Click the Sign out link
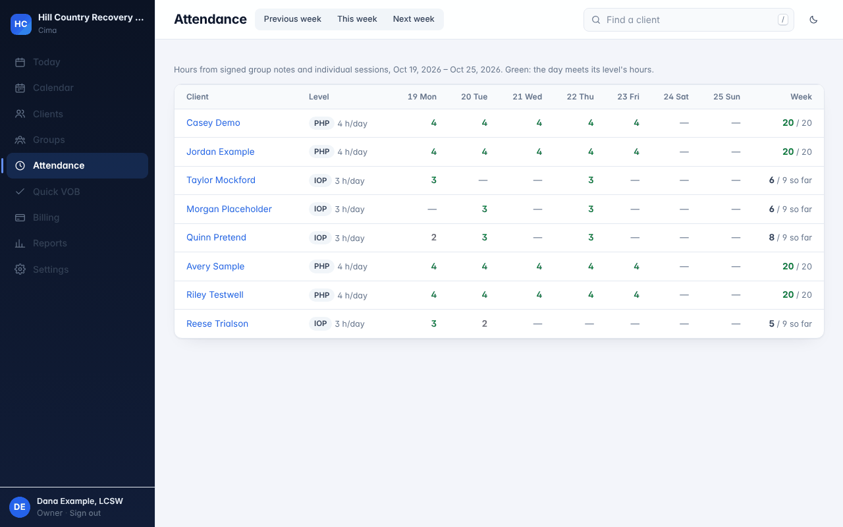The image size is (843, 527). pyautogui.click(x=86, y=513)
